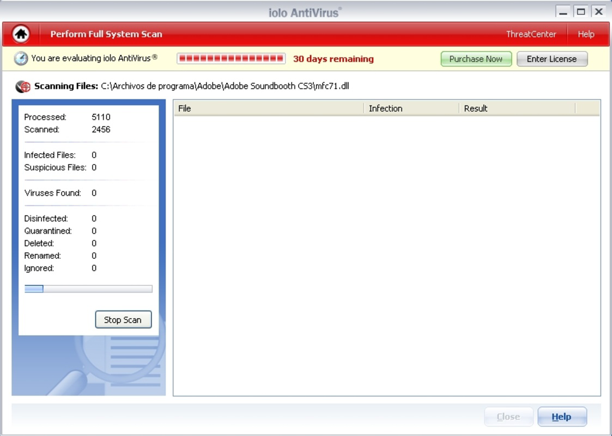Click the evaluation clock icon
This screenshot has height=436, width=612.
point(21,58)
